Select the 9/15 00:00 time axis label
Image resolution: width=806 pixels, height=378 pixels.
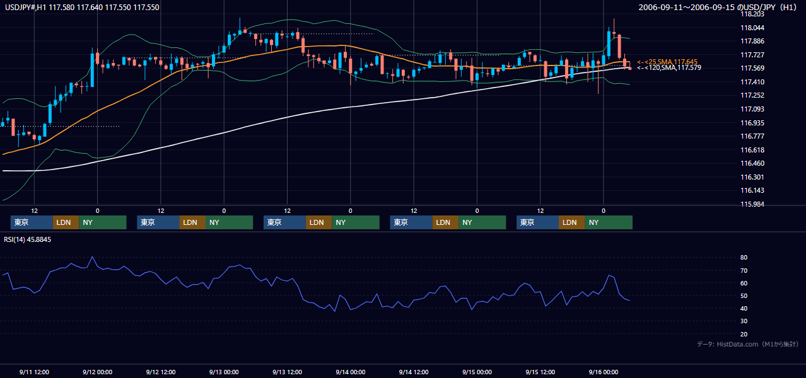tap(477, 372)
